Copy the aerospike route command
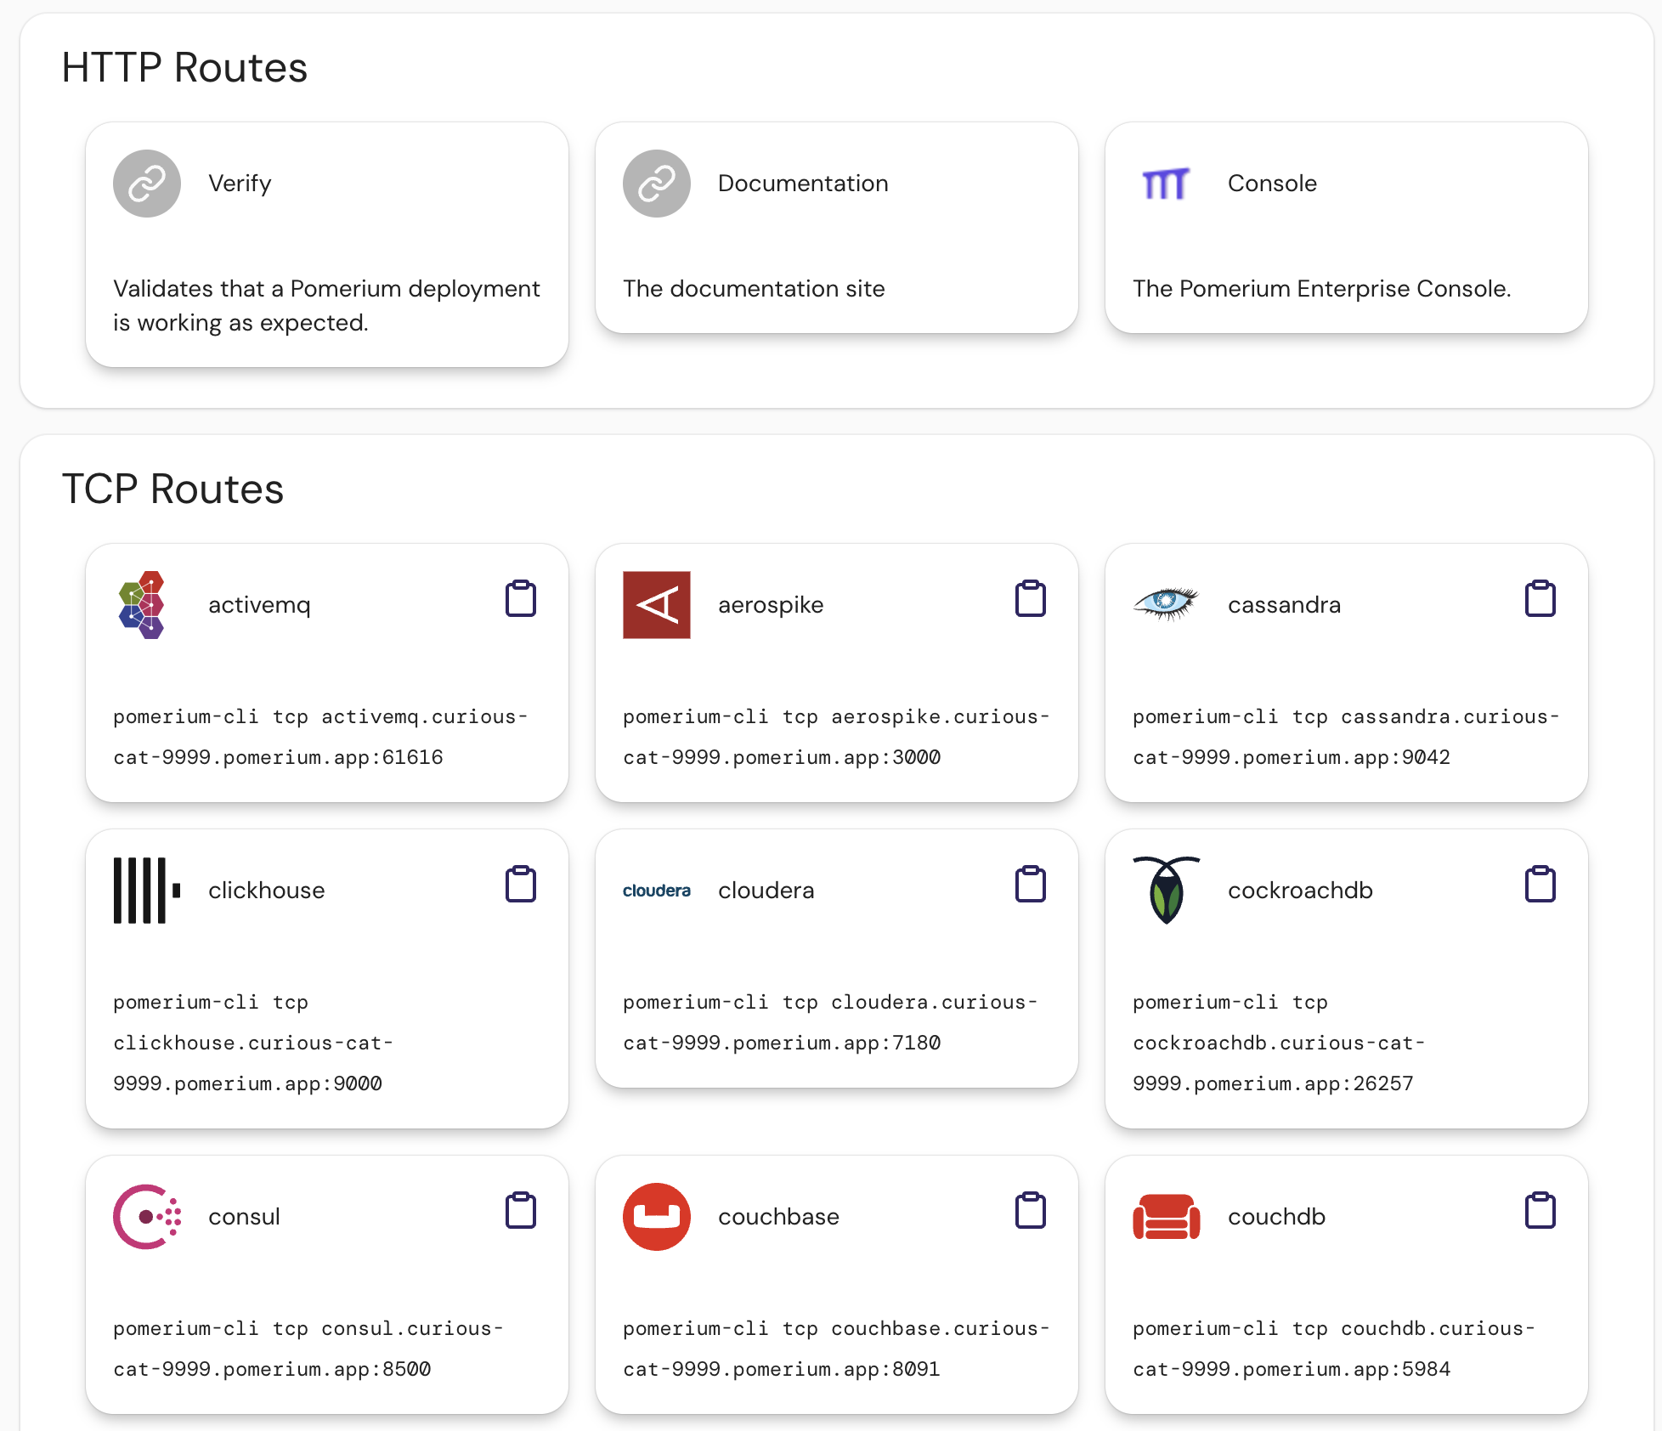1662x1431 pixels. [1030, 597]
